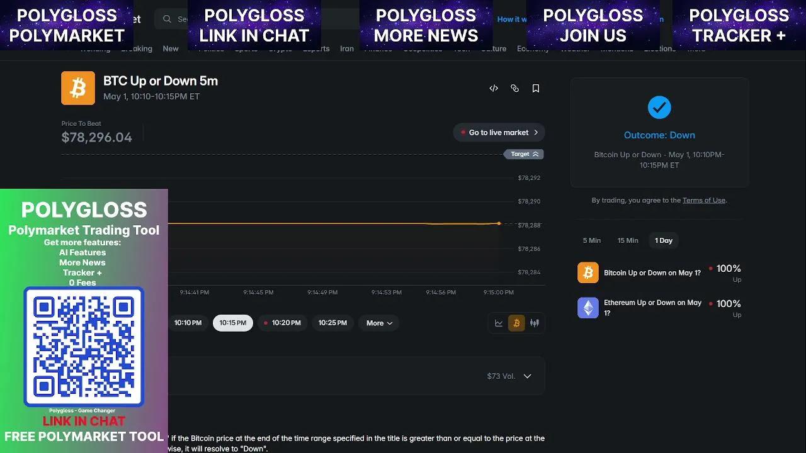Click the 9:14:41 PM time axis label
Viewport: 806px width, 453px height.
pos(195,293)
